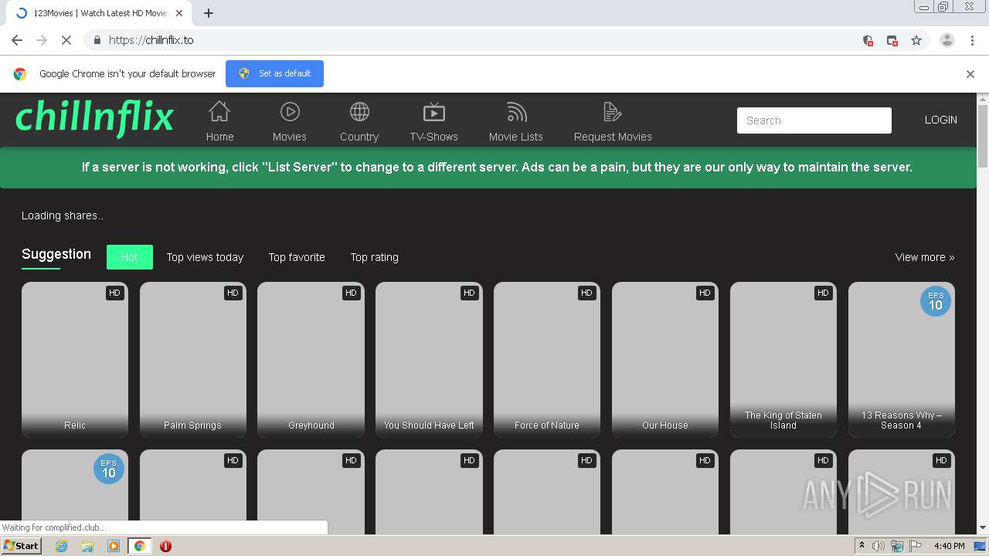Click the Search input field
The height and width of the screenshot is (556, 989).
(x=814, y=120)
